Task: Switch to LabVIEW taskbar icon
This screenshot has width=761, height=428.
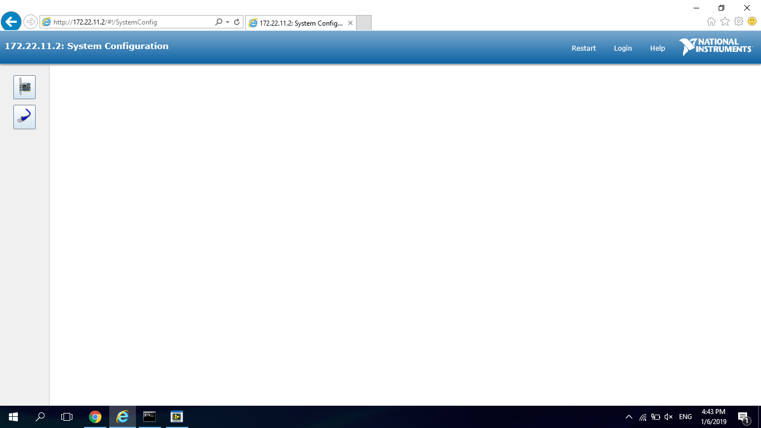Action: [x=177, y=417]
